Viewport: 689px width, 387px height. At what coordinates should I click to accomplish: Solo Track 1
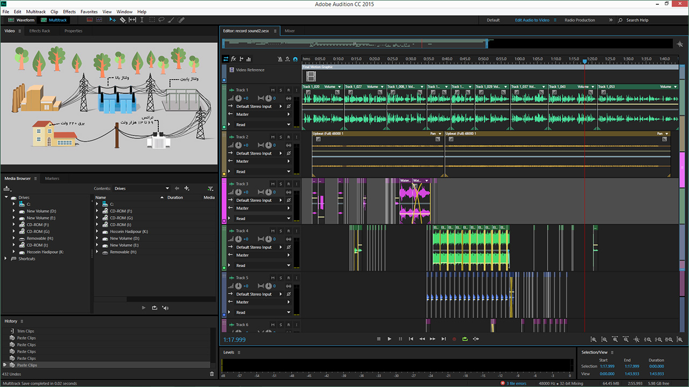click(x=280, y=90)
